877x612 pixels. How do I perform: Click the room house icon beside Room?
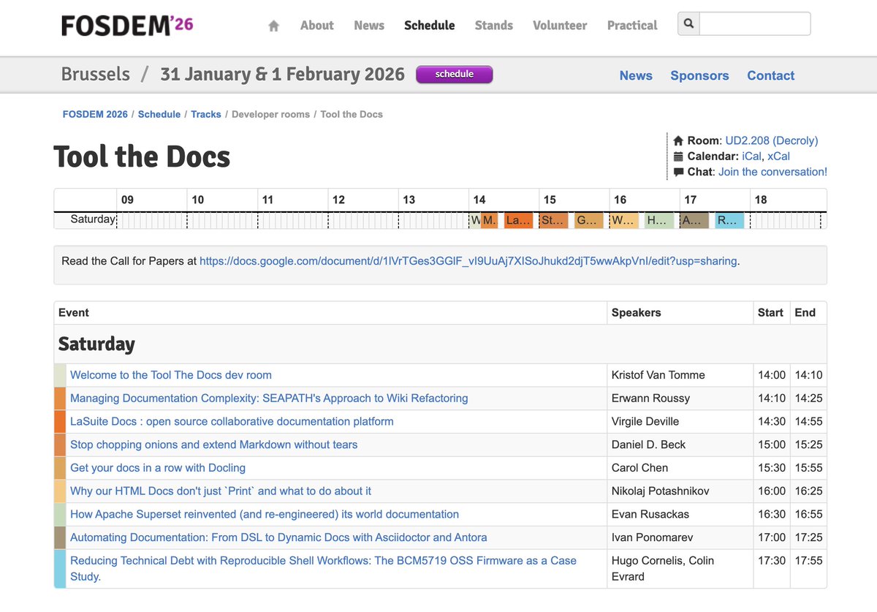tap(678, 140)
